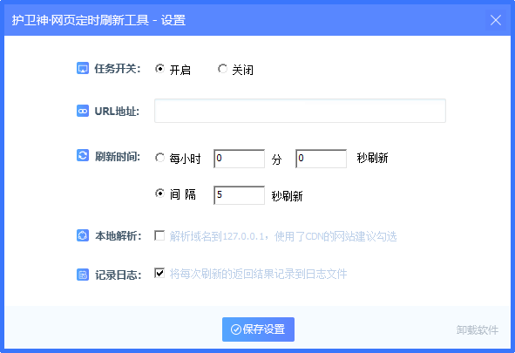Close the settings dialog with X
Viewport: 515px width, 353px height.
[x=496, y=20]
